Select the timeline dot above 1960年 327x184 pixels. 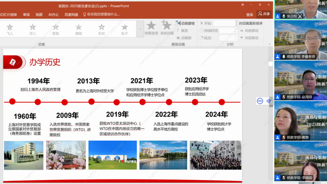(x=12, y=102)
